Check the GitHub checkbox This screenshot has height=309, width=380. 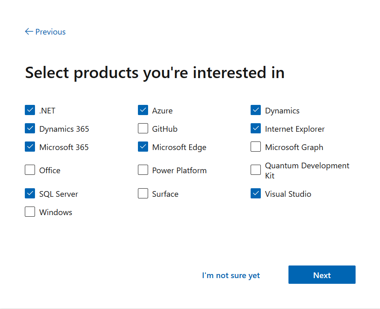(x=143, y=128)
